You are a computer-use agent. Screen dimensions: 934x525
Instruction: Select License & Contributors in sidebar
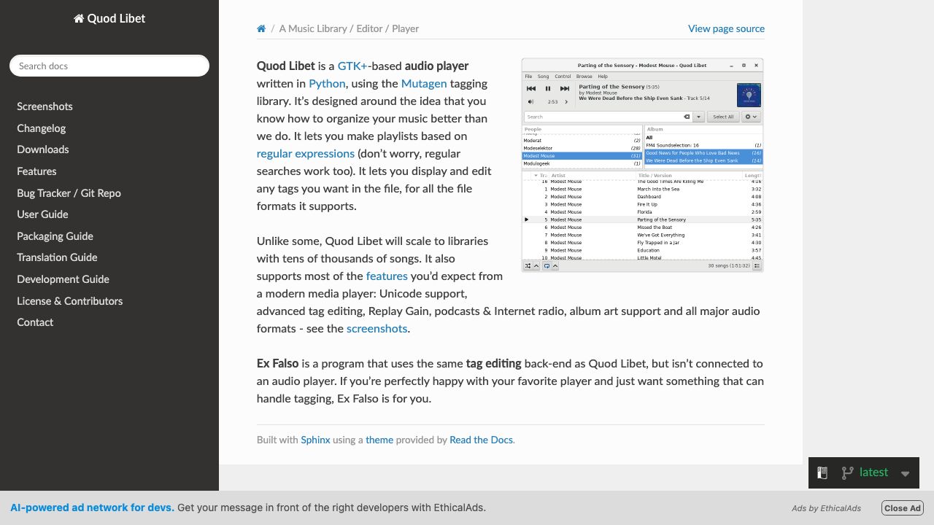pyautogui.click(x=70, y=301)
